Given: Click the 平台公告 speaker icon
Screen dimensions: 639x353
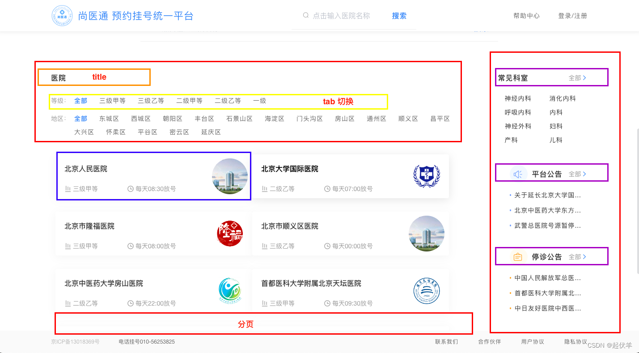Looking at the screenshot, I should click(x=518, y=174).
